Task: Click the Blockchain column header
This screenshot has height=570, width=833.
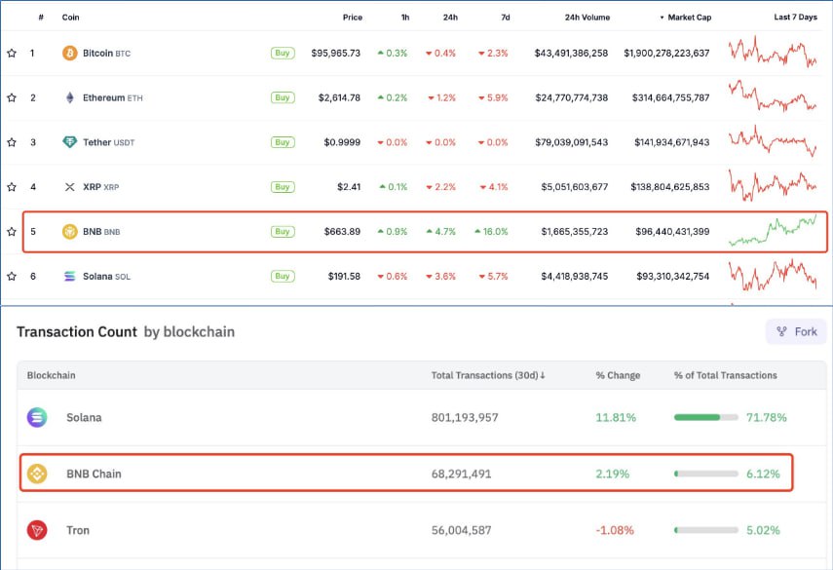Action: tap(51, 375)
